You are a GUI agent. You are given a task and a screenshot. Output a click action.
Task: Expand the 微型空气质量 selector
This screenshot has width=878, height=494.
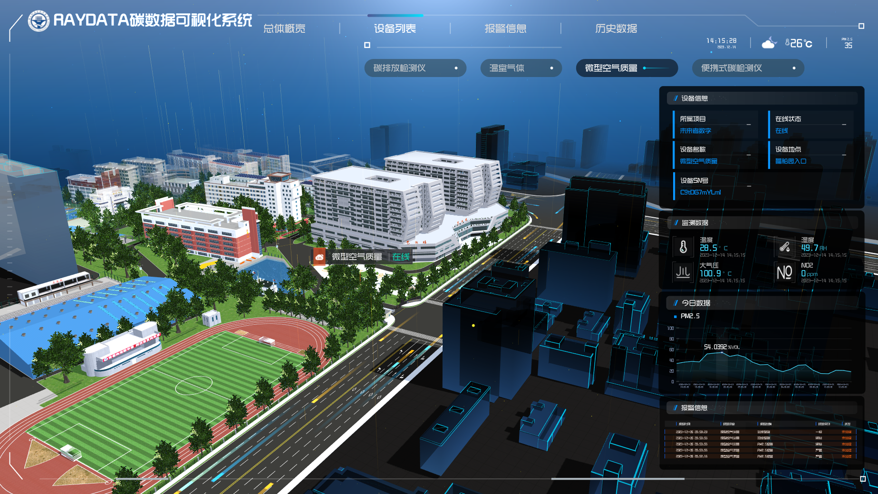point(627,68)
